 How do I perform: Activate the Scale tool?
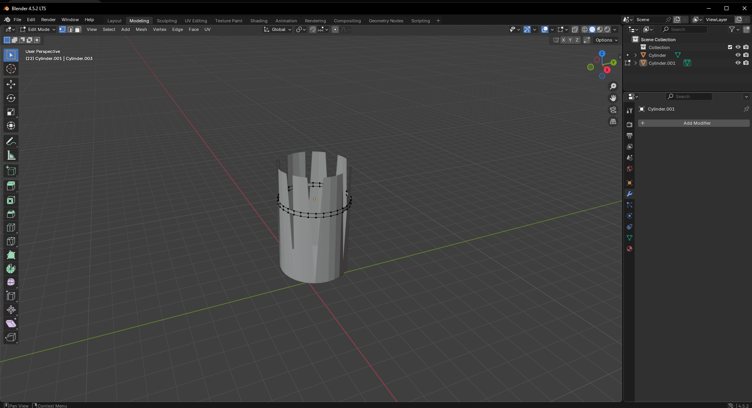click(11, 112)
